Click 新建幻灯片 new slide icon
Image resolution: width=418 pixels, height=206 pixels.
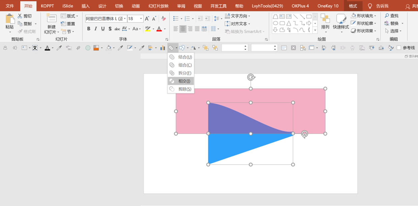(x=52, y=19)
